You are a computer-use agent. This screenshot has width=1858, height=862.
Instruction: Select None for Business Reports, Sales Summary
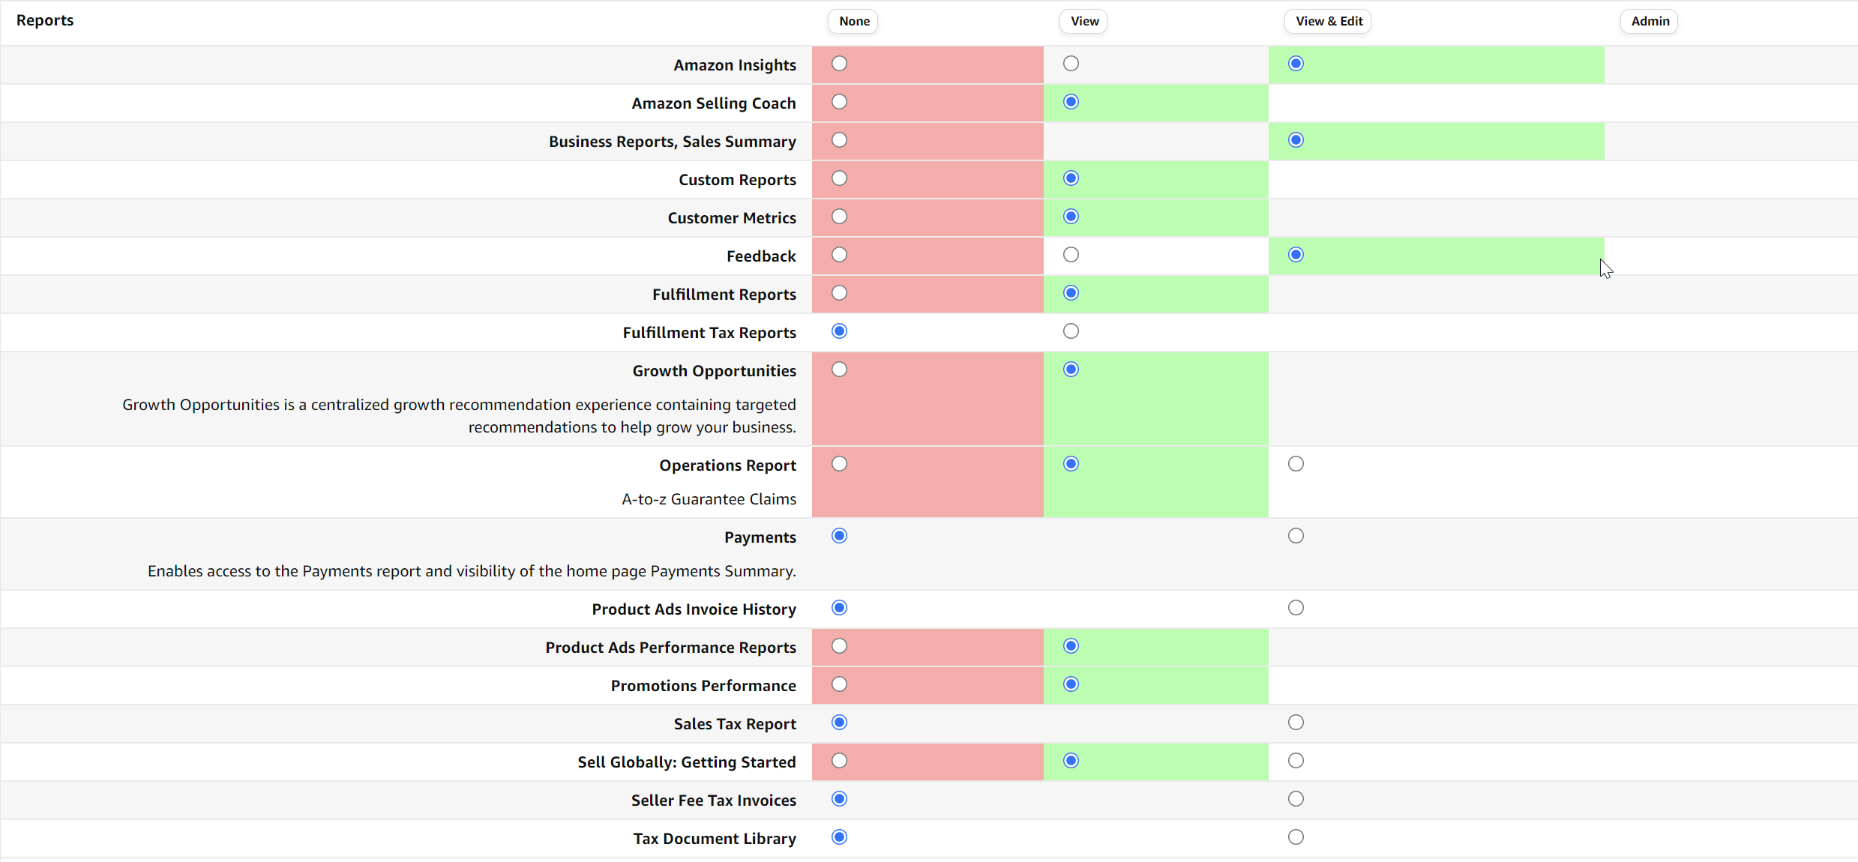(x=840, y=140)
